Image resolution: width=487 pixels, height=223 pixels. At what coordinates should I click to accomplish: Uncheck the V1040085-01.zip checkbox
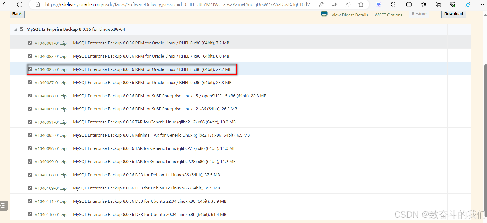coord(30,69)
